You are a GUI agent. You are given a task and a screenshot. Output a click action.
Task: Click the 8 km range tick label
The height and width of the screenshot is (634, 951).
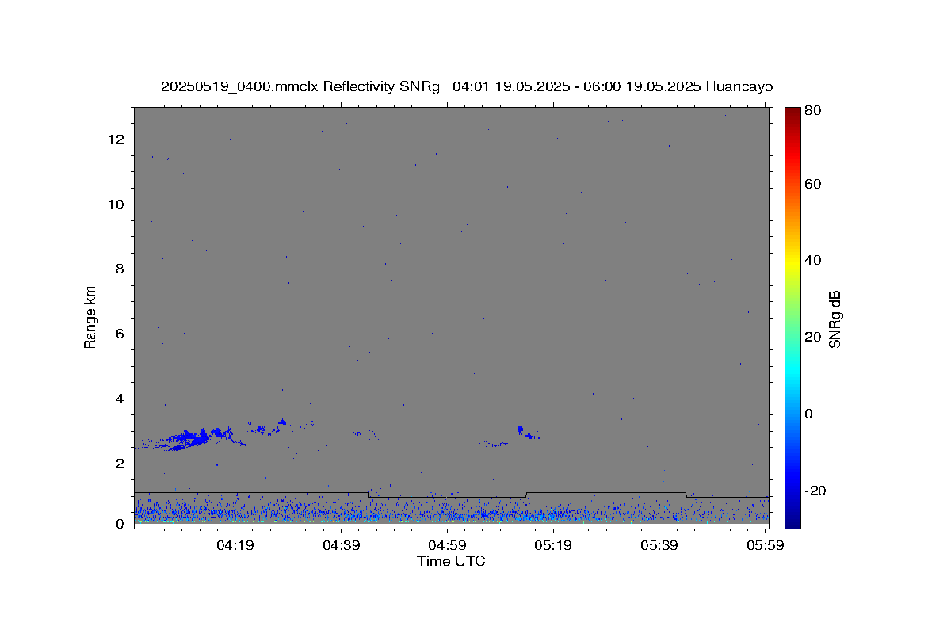122,269
